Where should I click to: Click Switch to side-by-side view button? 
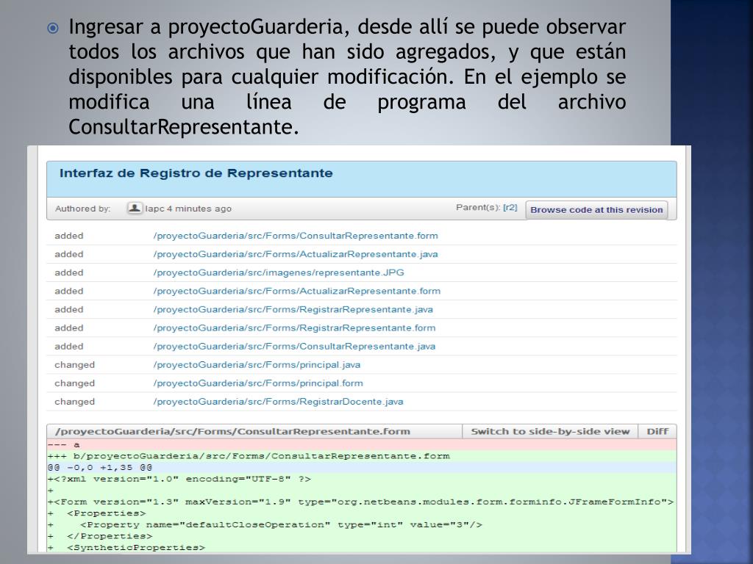coord(550,432)
